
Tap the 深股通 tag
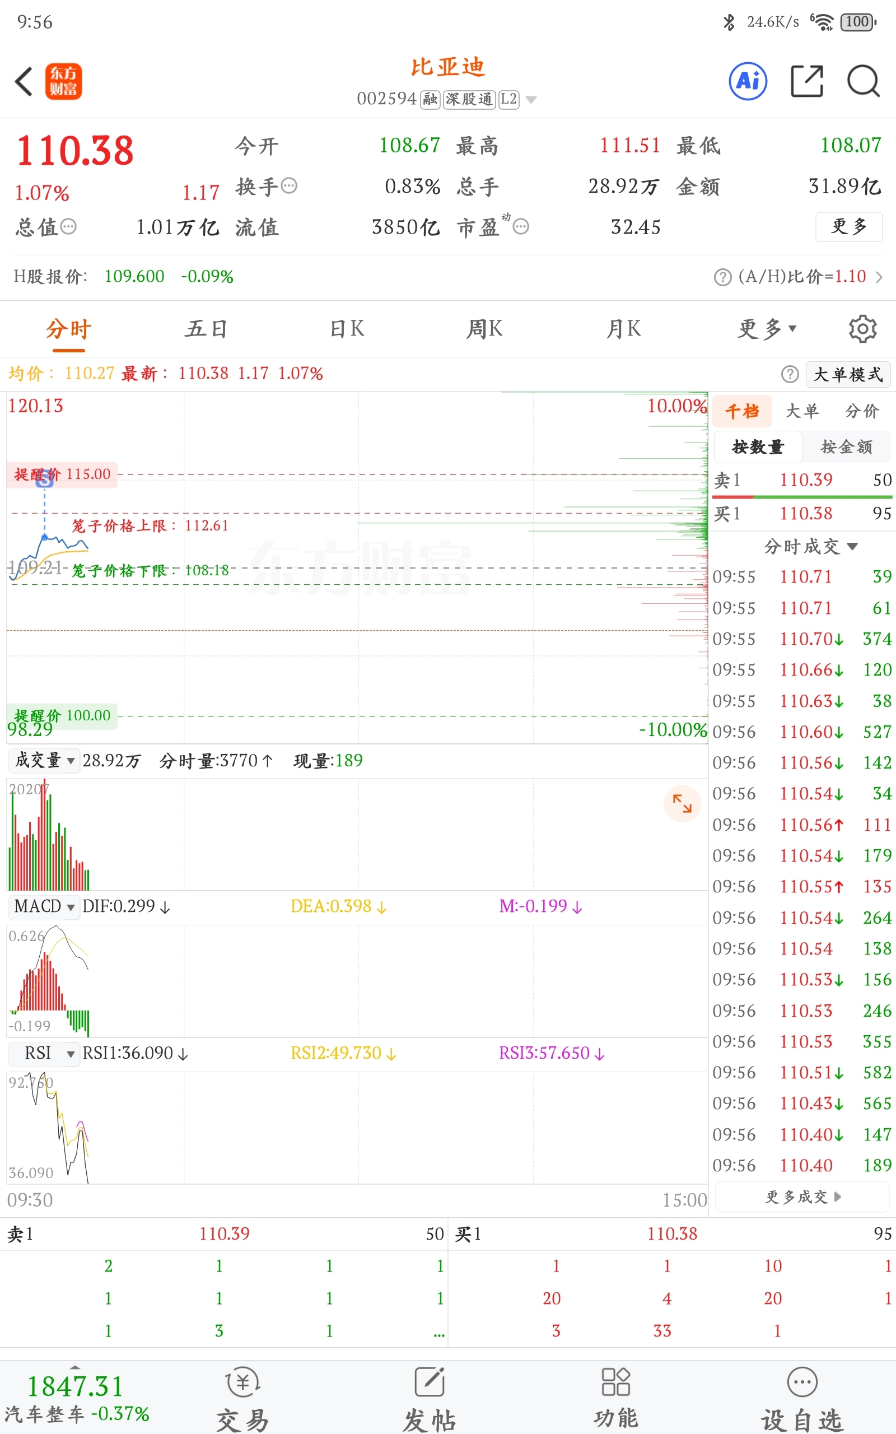(x=469, y=99)
